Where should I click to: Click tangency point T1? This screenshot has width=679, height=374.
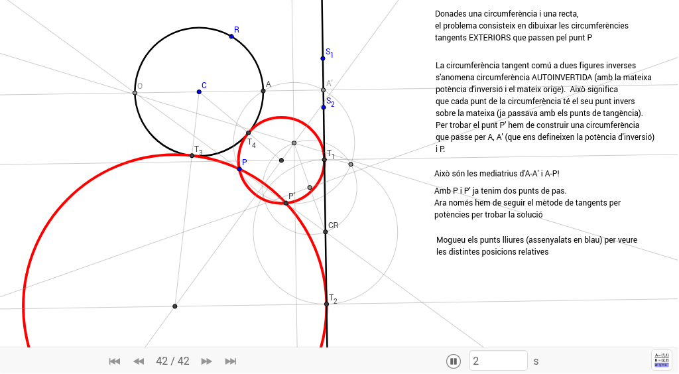click(324, 160)
